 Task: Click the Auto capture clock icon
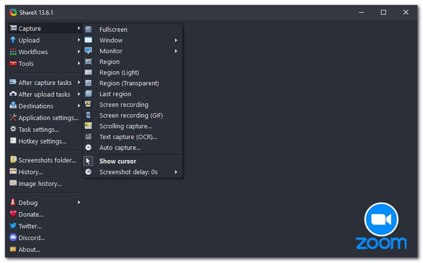pos(88,148)
